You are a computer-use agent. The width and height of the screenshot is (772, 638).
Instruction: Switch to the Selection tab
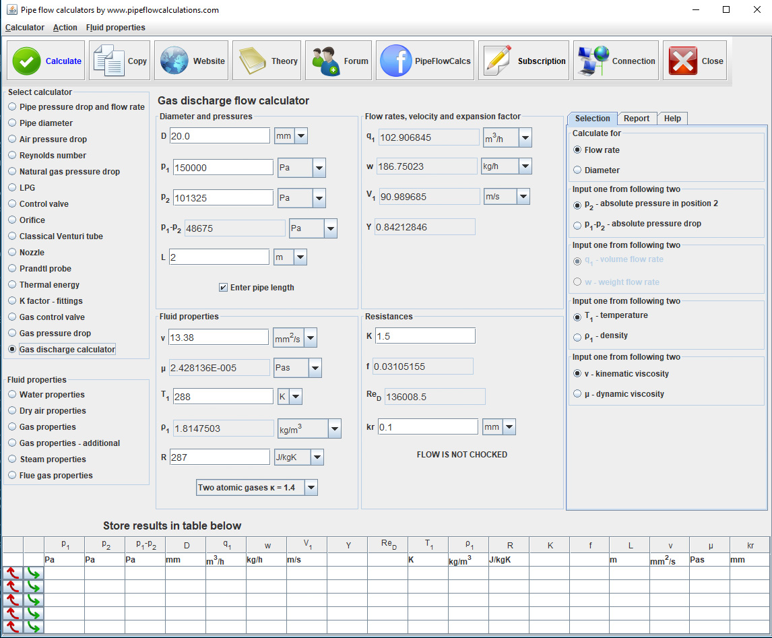tap(592, 118)
